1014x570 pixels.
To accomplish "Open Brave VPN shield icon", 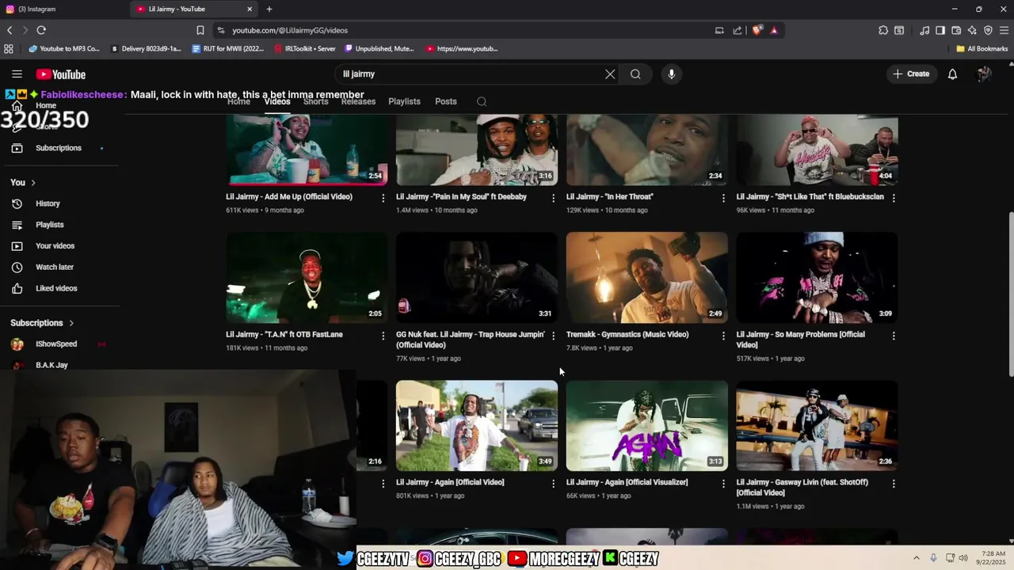I will pos(988,30).
